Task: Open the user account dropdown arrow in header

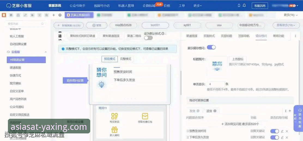Action: coord(297,6)
